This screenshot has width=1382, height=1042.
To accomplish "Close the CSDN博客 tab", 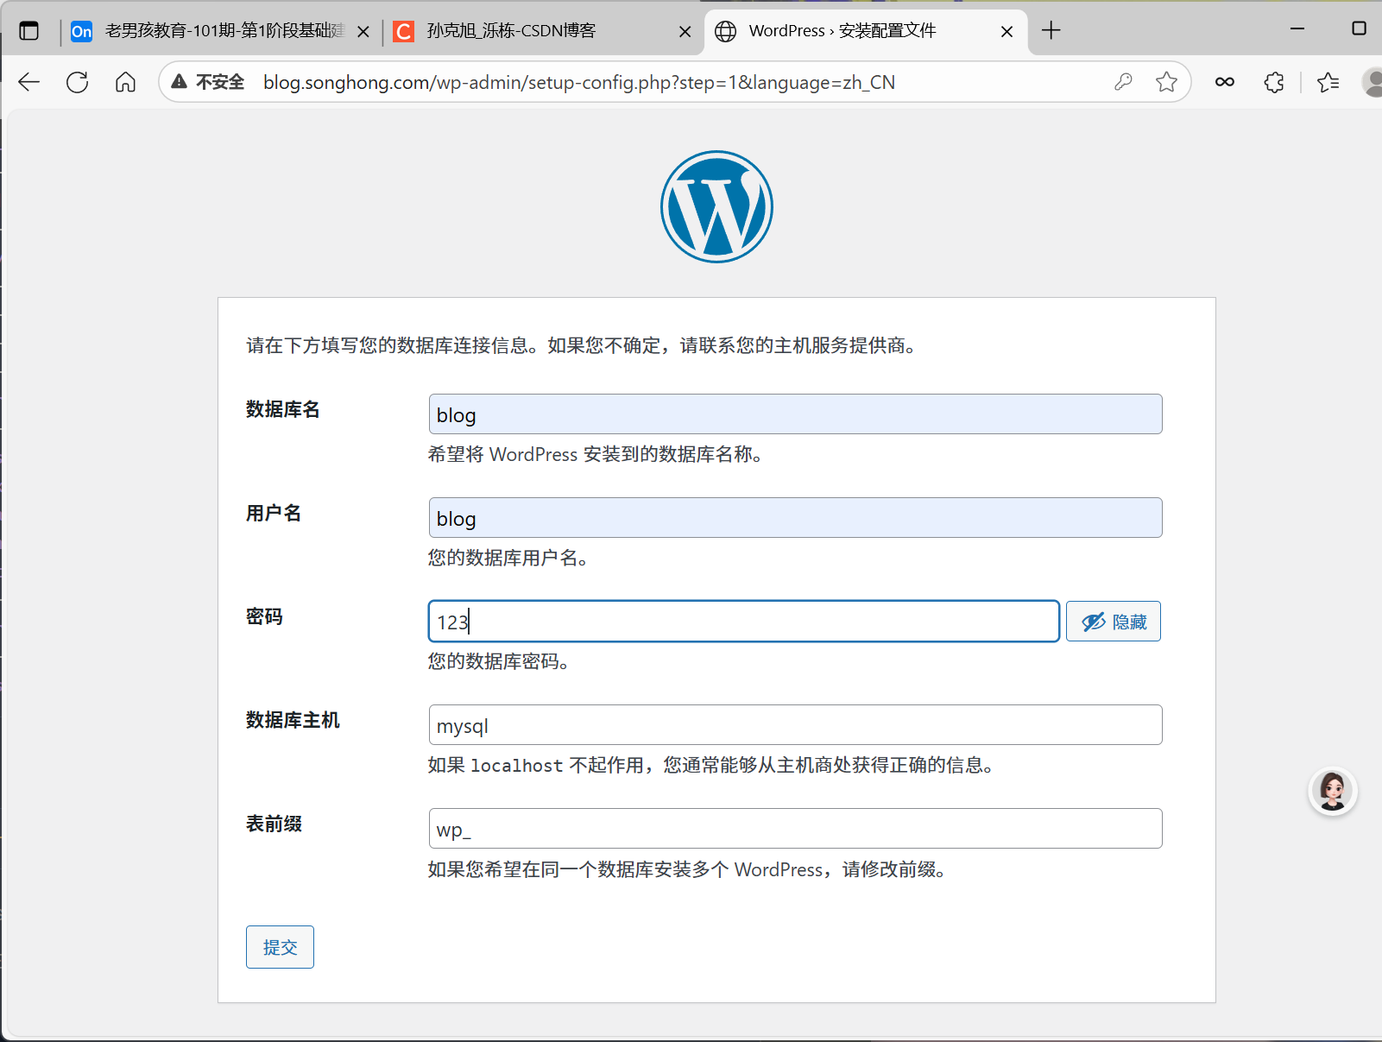I will click(685, 32).
